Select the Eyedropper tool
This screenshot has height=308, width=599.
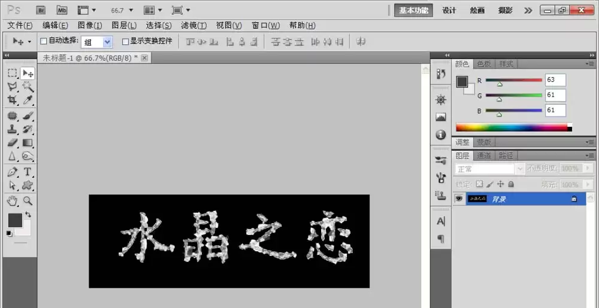tap(28, 100)
